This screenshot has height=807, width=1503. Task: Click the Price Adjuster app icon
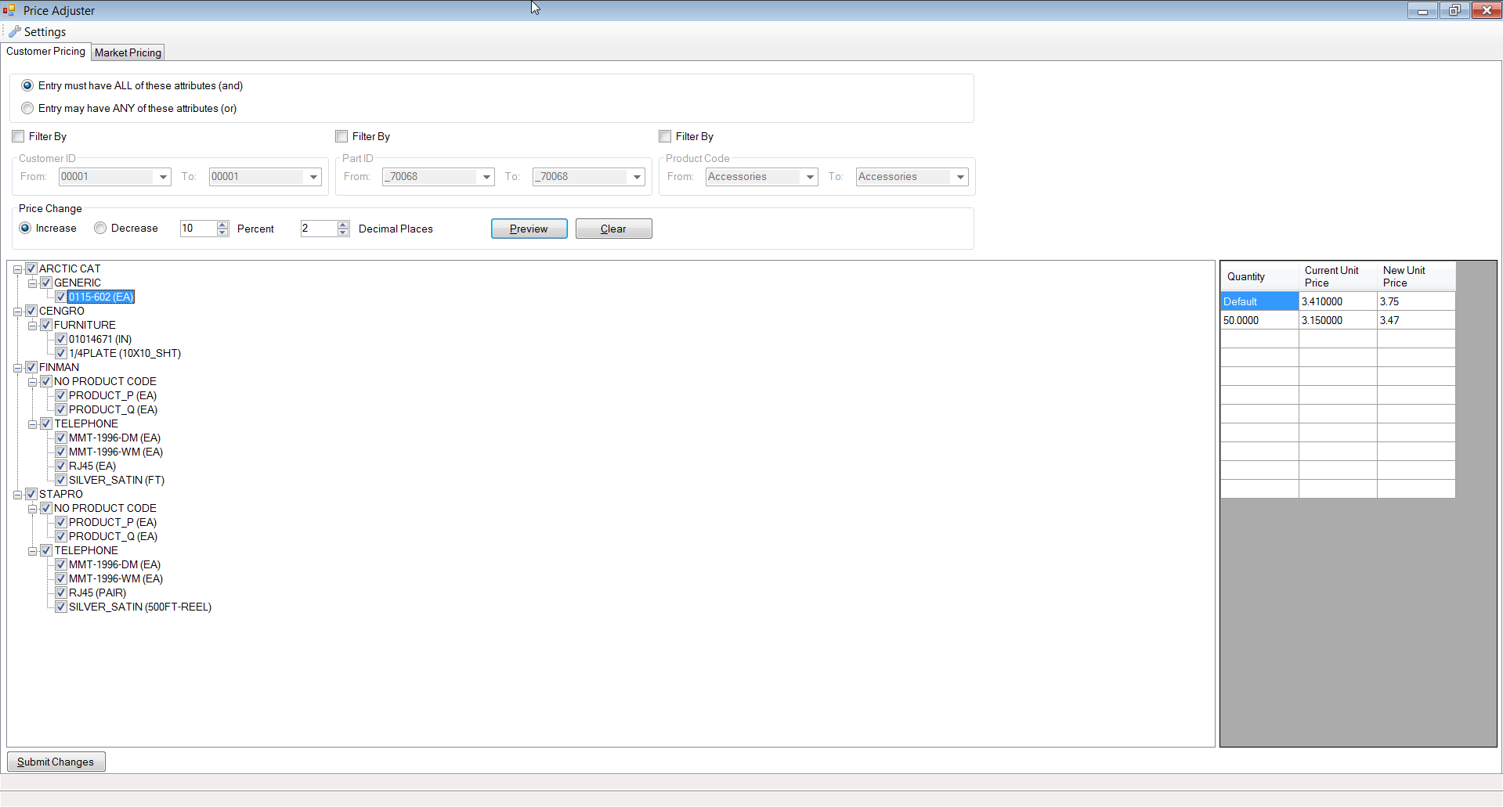(x=9, y=10)
